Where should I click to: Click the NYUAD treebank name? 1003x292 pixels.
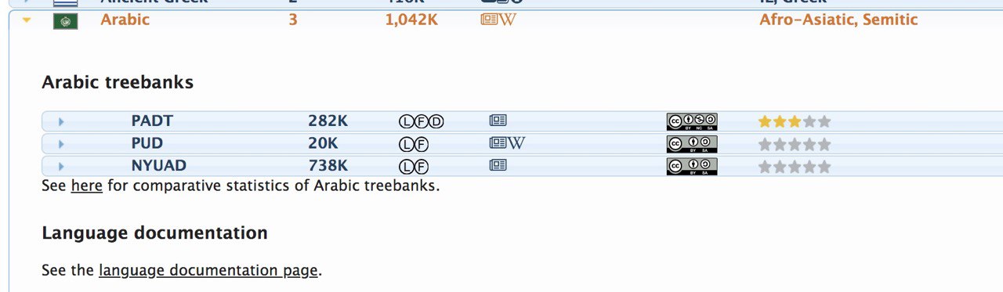(x=159, y=165)
